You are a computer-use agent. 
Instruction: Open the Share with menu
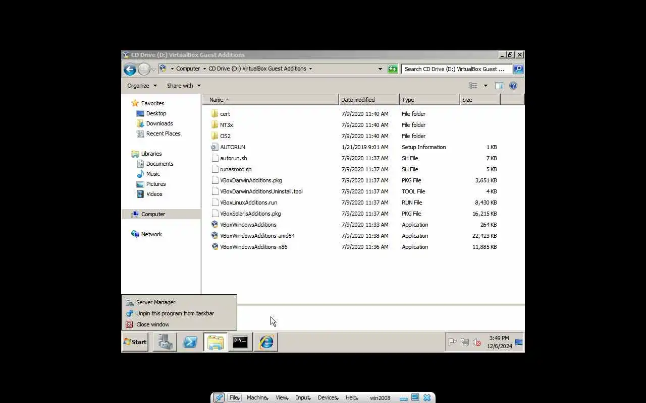(x=184, y=86)
